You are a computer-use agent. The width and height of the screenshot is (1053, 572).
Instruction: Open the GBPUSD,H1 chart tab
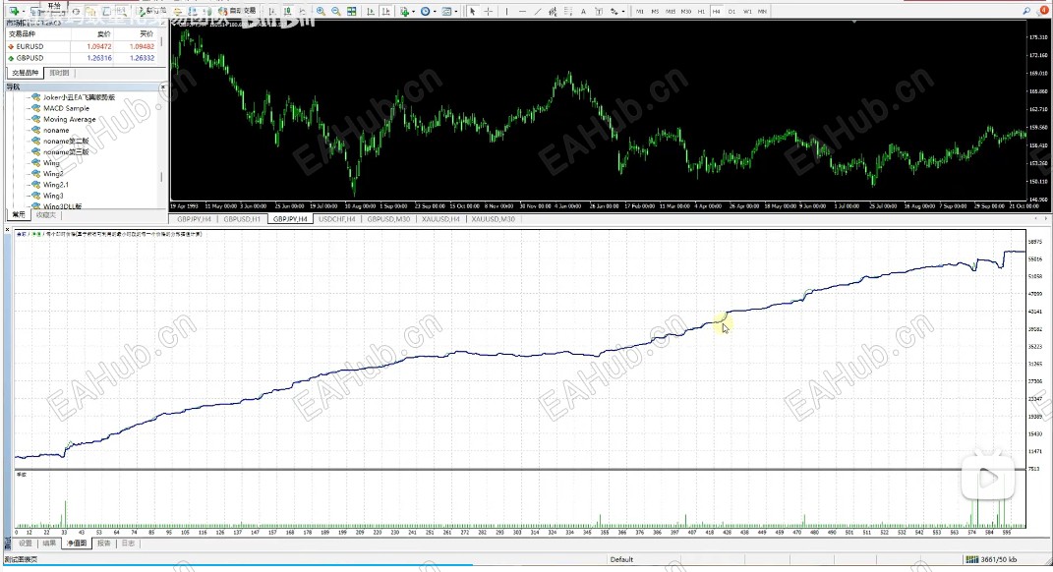tap(242, 219)
